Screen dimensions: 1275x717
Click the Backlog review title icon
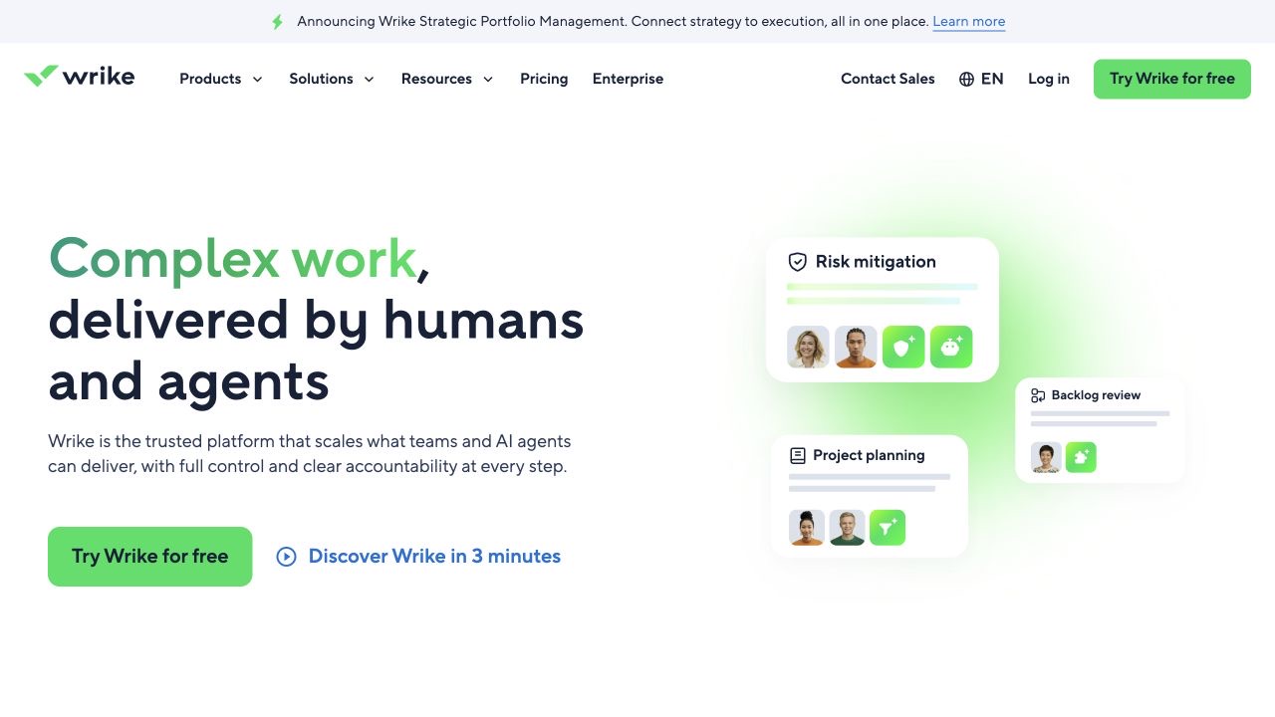(x=1038, y=395)
